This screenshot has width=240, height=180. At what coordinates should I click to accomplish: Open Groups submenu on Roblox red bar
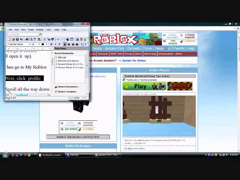[x=128, y=54]
